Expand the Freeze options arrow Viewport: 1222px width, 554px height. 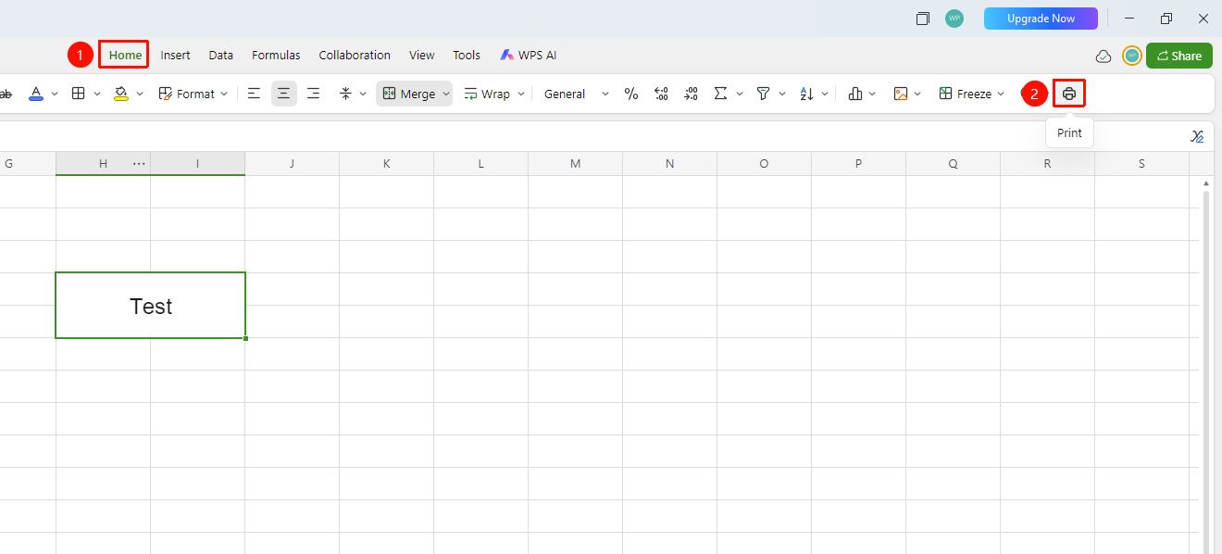tap(1001, 94)
